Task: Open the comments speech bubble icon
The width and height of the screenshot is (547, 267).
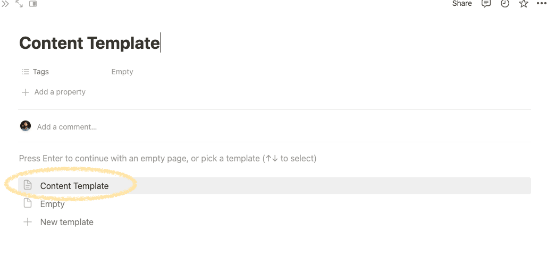Action: point(486,4)
